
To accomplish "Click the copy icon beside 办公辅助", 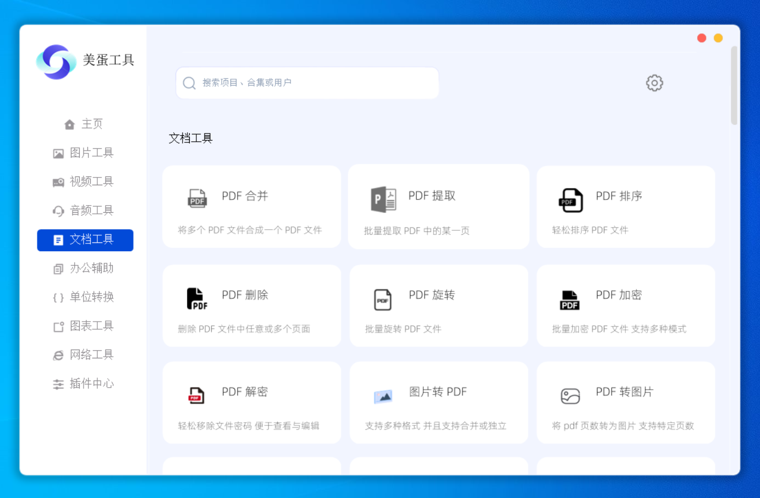I will [x=58, y=269].
